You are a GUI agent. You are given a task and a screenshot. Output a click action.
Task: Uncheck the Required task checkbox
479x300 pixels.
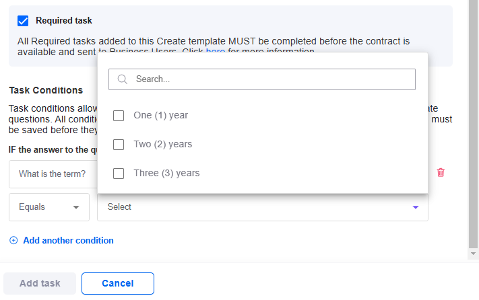coord(23,21)
